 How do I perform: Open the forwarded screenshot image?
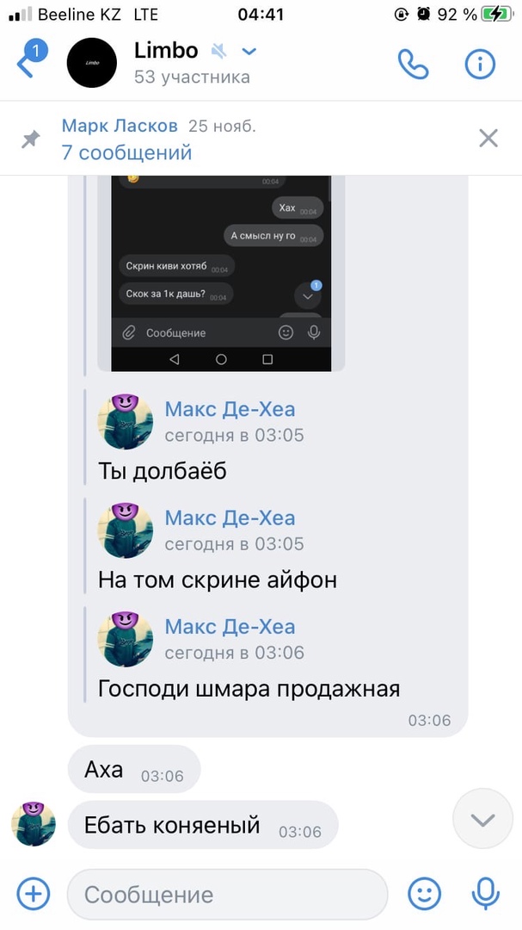point(221,274)
